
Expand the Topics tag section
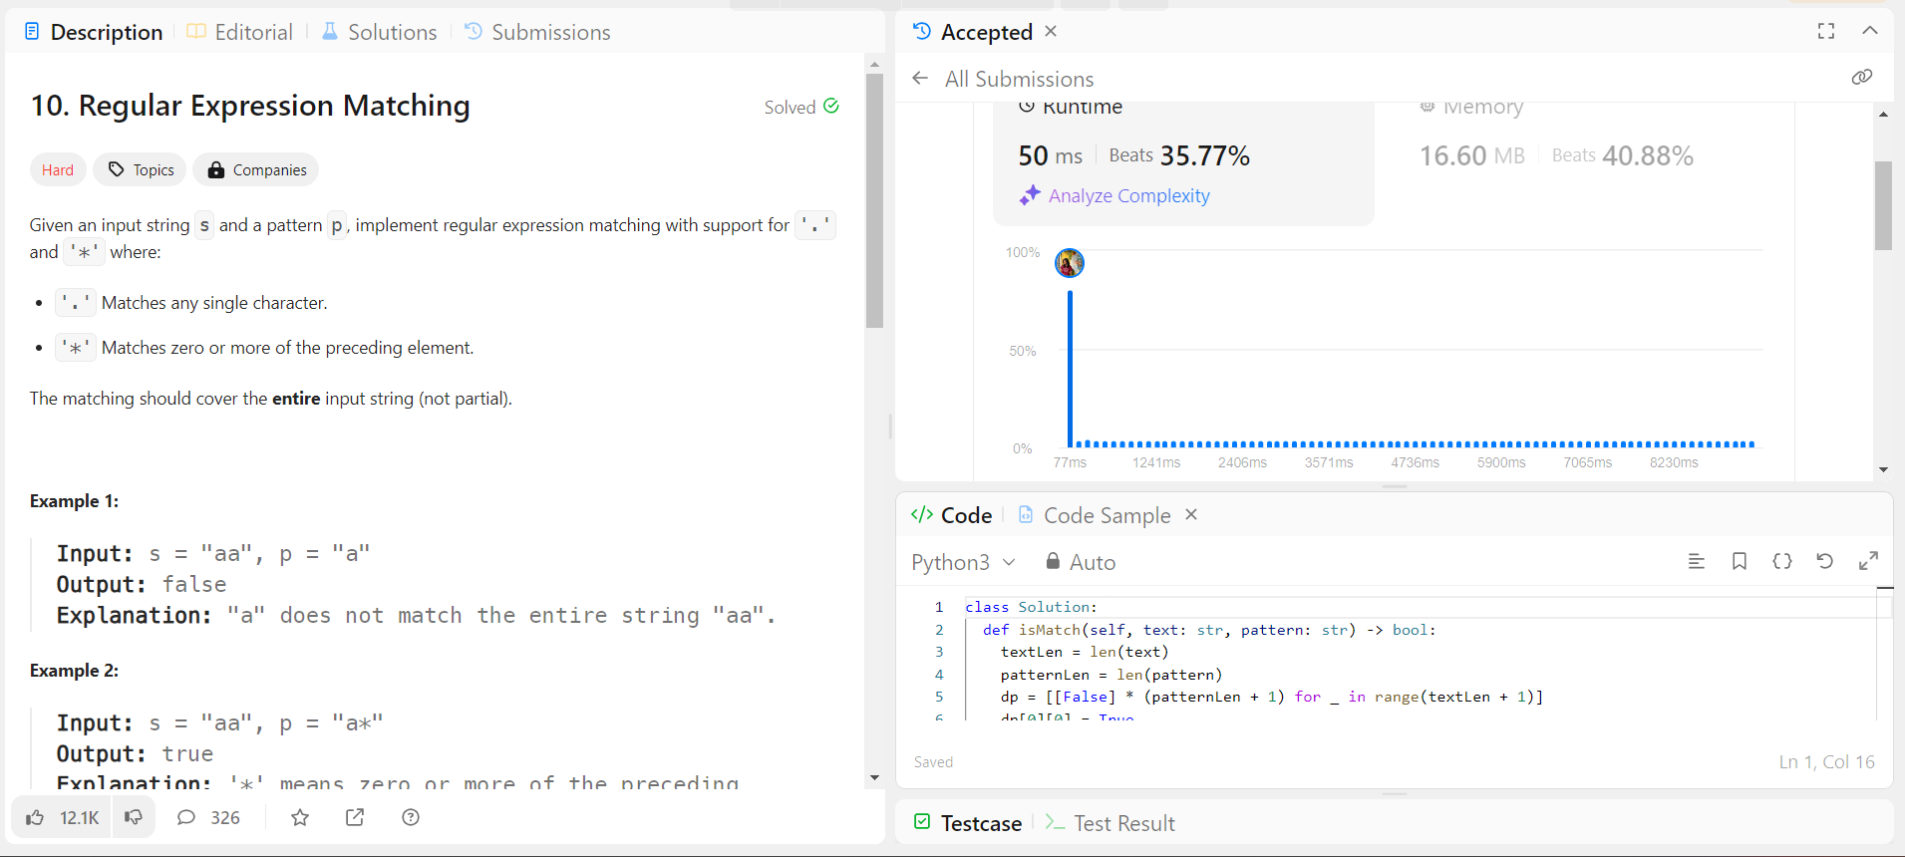pos(142,170)
